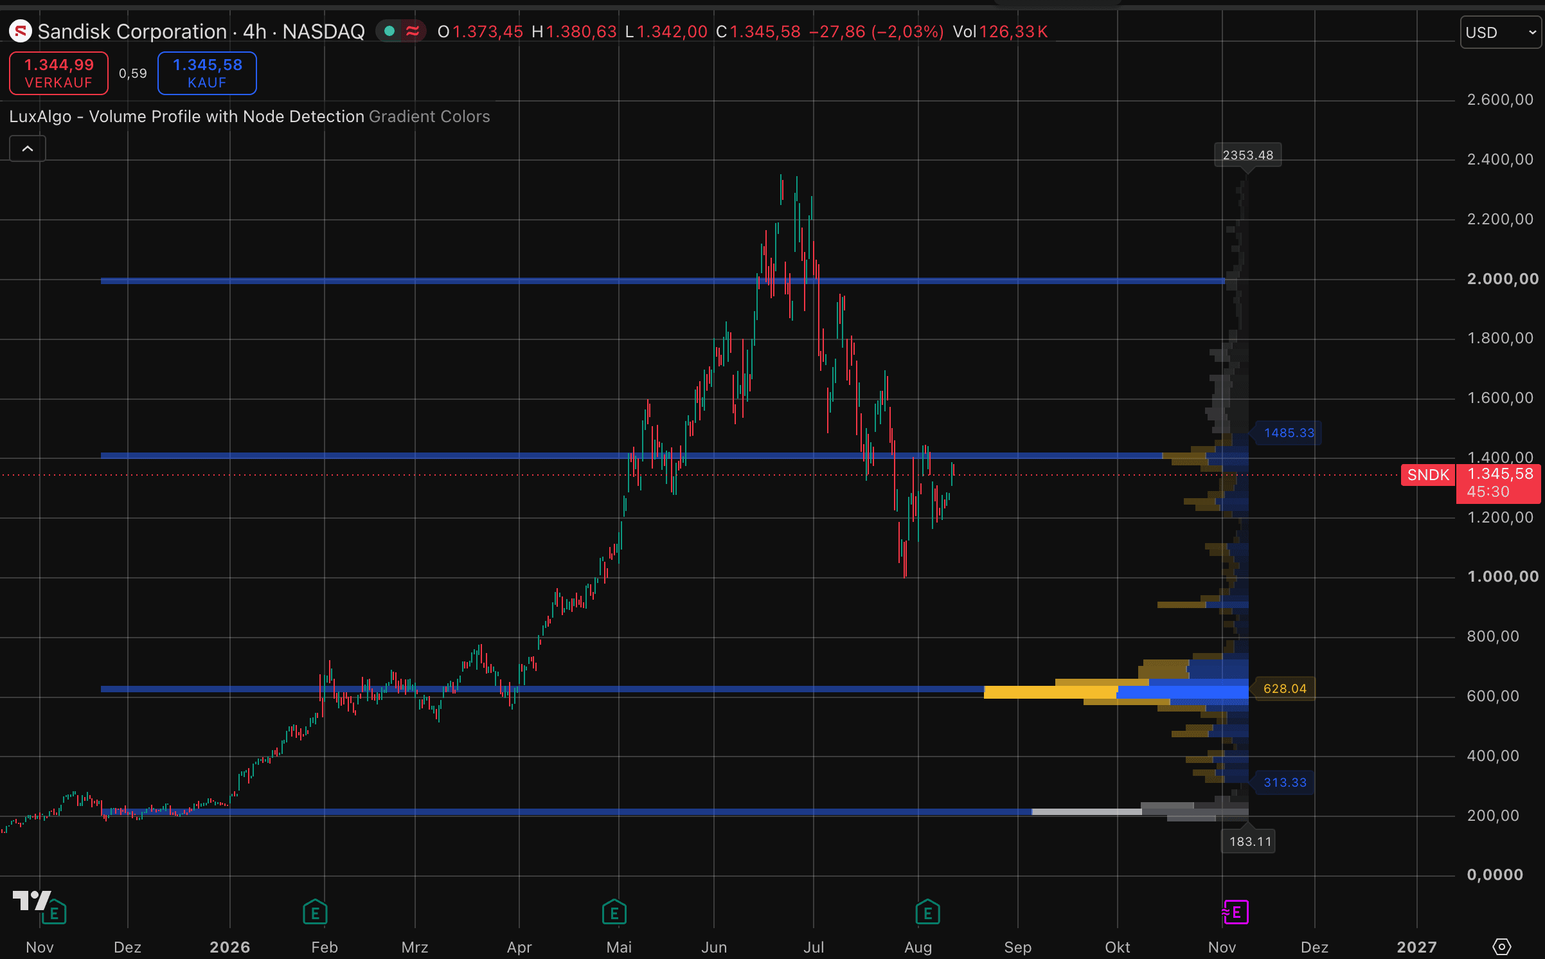Click the Mai label on time axis
1545x959 pixels.
pos(619,947)
